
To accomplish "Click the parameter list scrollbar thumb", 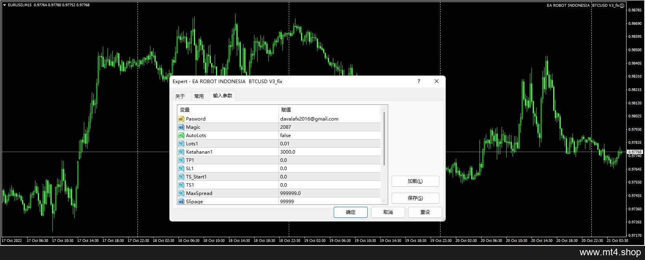I will click(x=384, y=138).
